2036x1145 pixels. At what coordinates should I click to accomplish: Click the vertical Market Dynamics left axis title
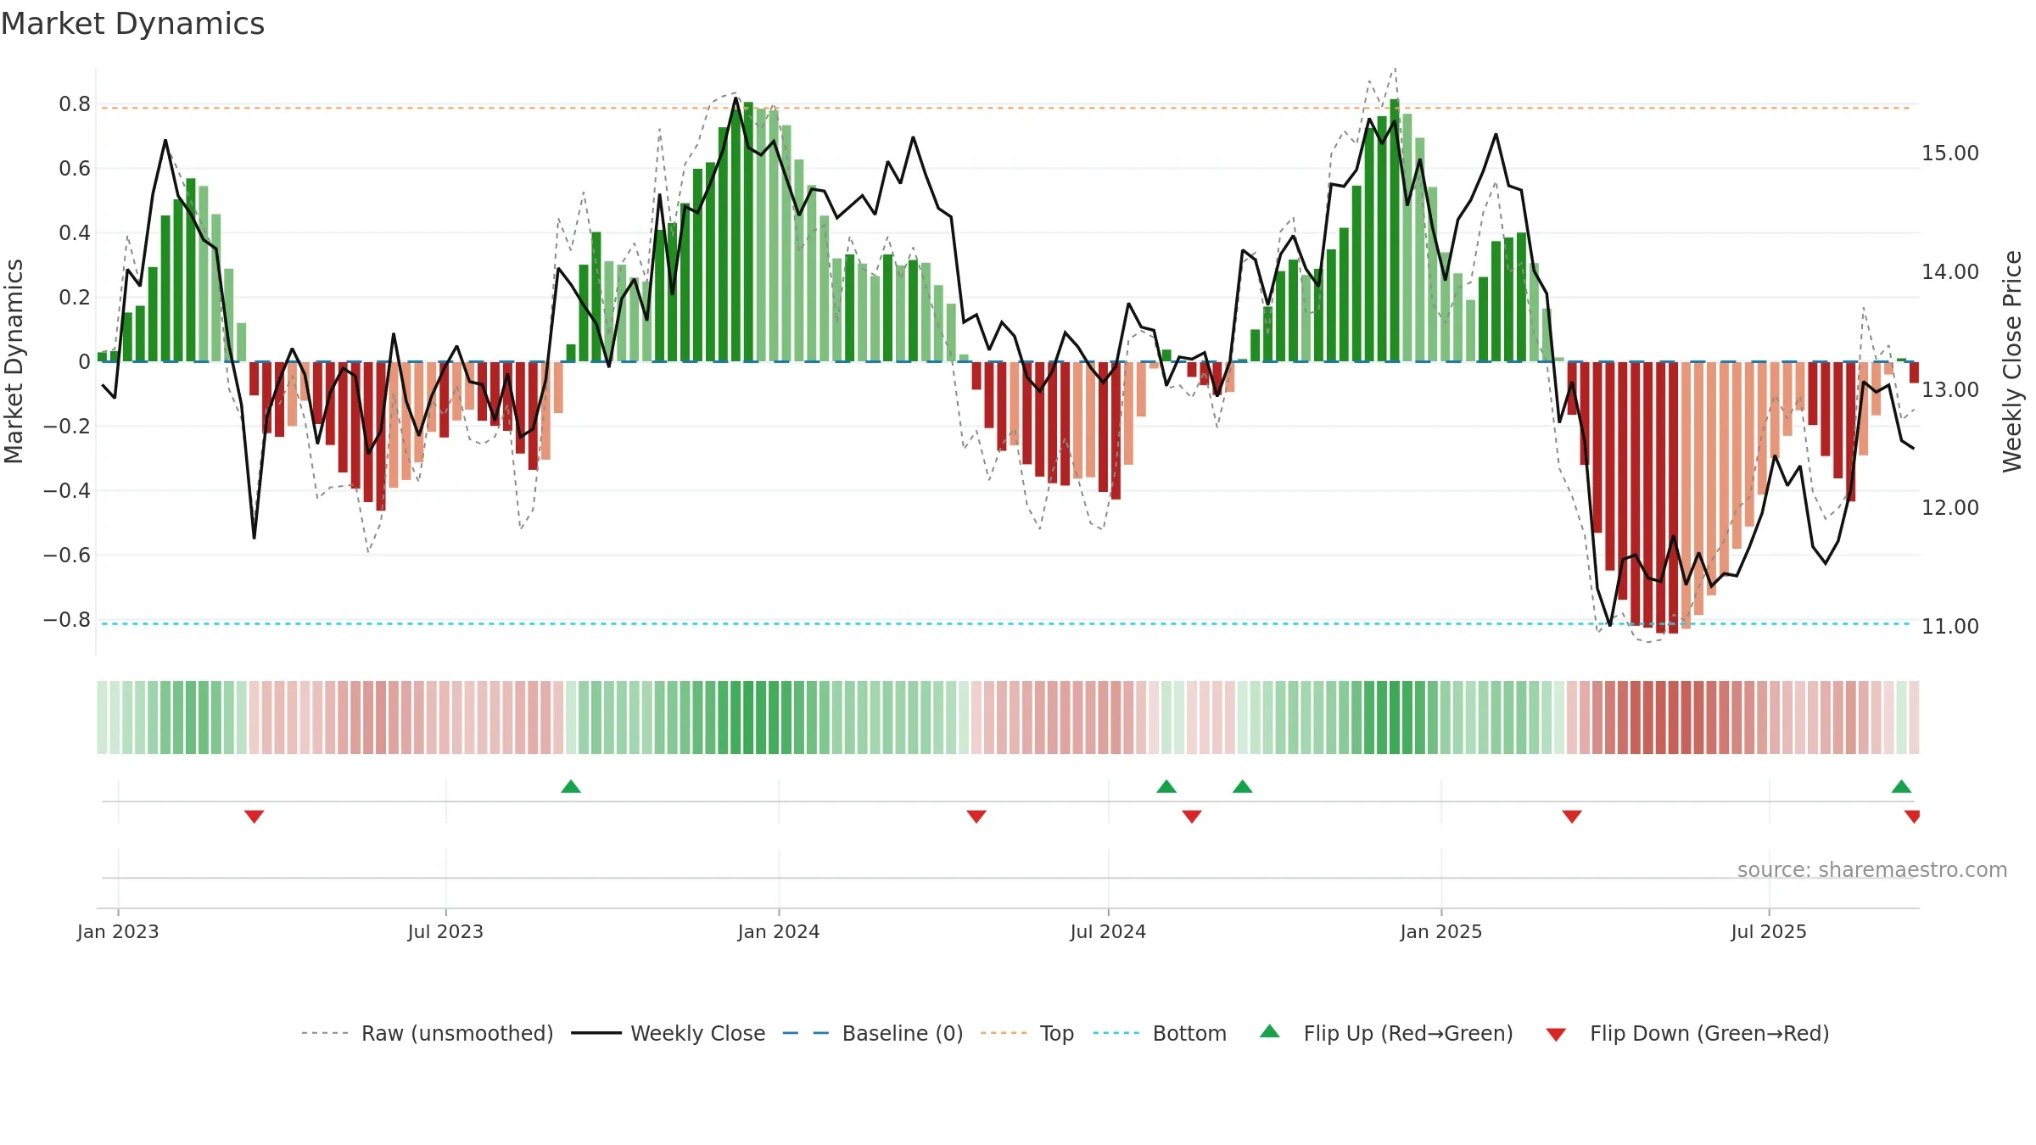coord(14,361)
